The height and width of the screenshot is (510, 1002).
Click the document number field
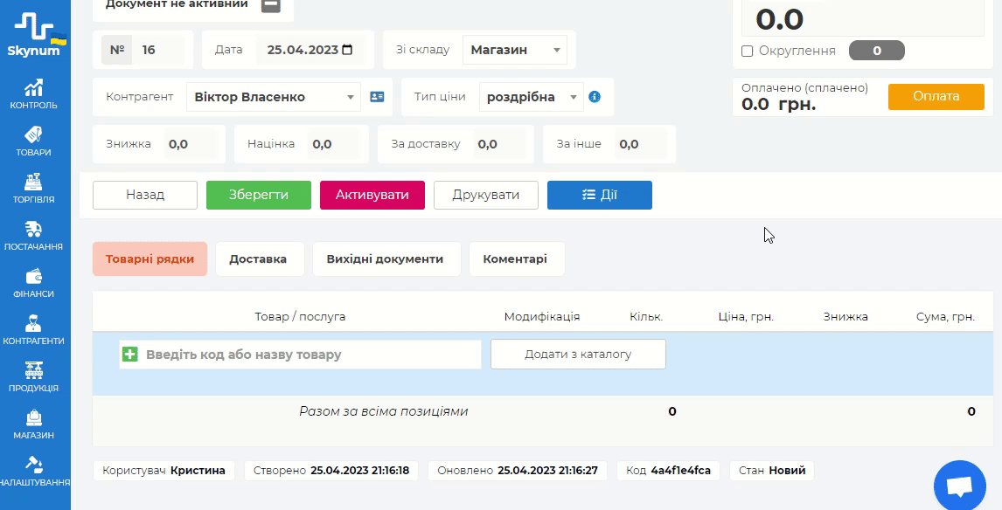(158, 50)
